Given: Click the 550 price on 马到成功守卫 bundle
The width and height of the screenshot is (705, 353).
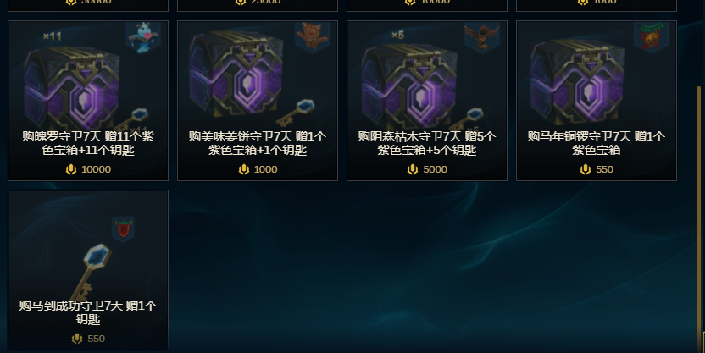Looking at the screenshot, I should (x=88, y=339).
